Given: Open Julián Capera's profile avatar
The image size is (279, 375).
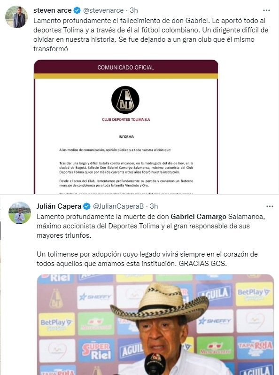Looking at the screenshot, I should pos(20,213).
